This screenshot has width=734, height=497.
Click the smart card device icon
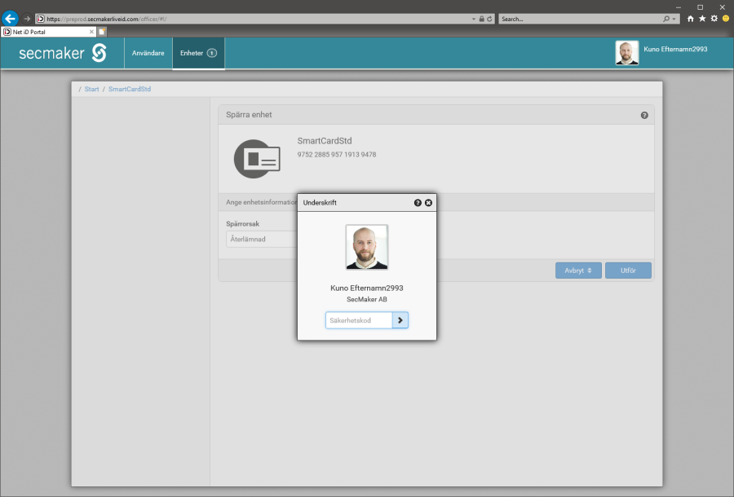pyautogui.click(x=257, y=159)
